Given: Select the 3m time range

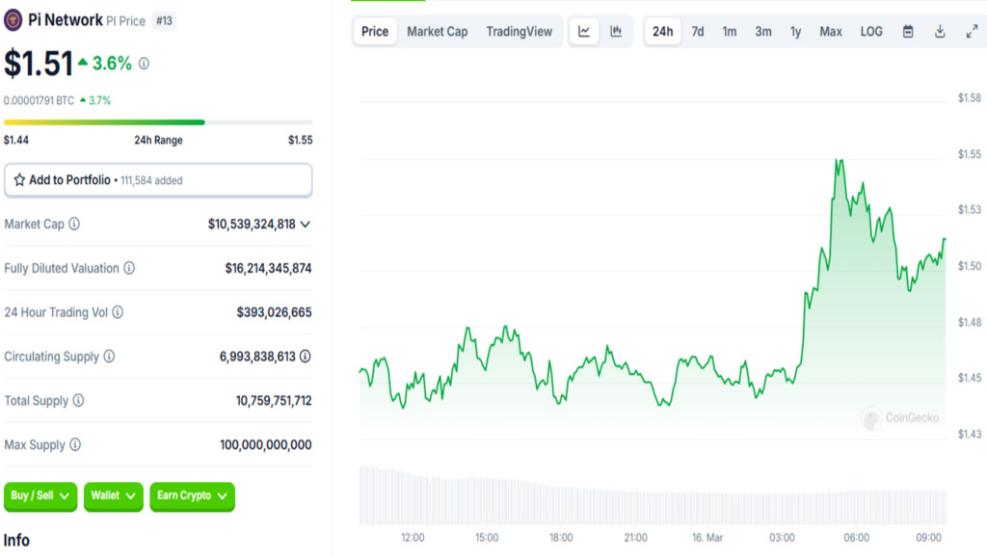Looking at the screenshot, I should 763,32.
